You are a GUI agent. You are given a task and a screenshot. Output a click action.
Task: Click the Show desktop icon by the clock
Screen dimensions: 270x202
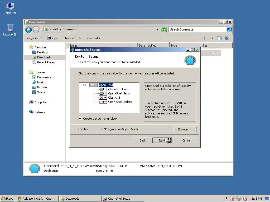pyautogui.click(x=267, y=199)
